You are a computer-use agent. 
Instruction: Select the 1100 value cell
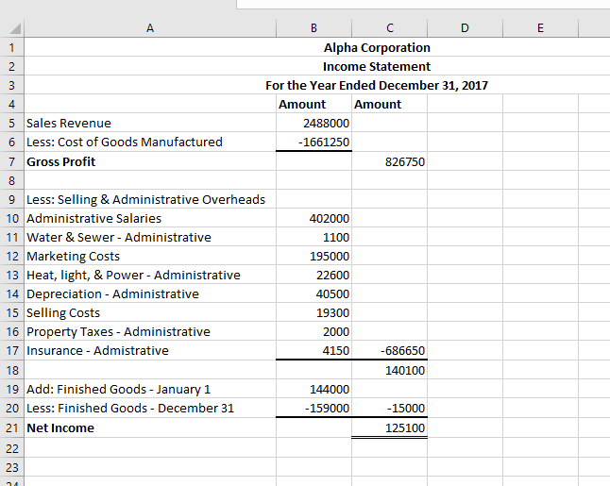coord(313,237)
